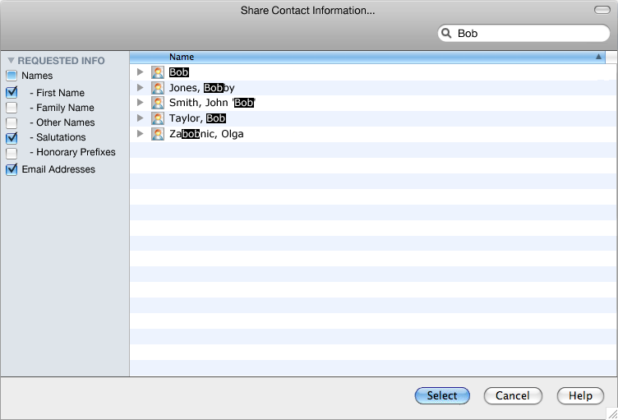The width and height of the screenshot is (618, 420).
Task: Collapse the Requested Info section
Action: click(12, 61)
